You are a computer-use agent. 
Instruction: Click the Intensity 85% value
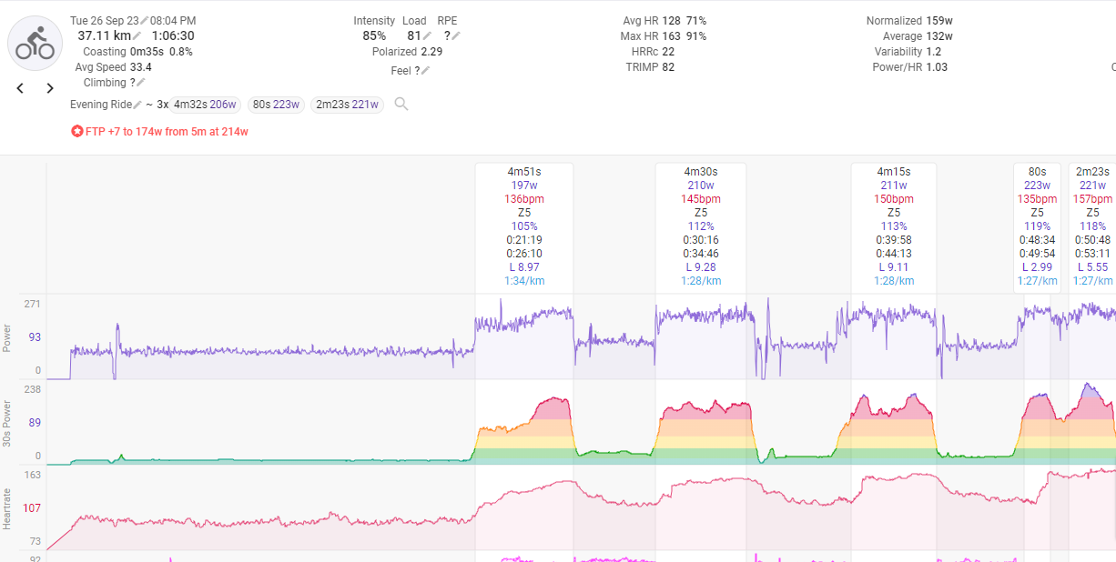[374, 36]
